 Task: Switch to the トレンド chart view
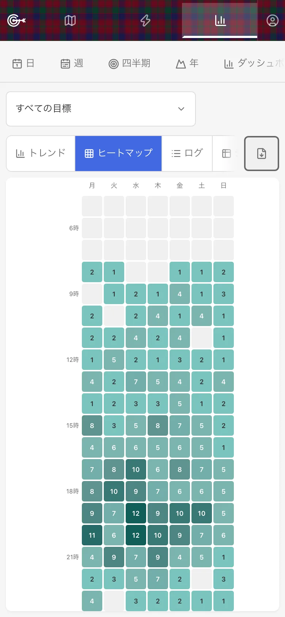tap(41, 154)
